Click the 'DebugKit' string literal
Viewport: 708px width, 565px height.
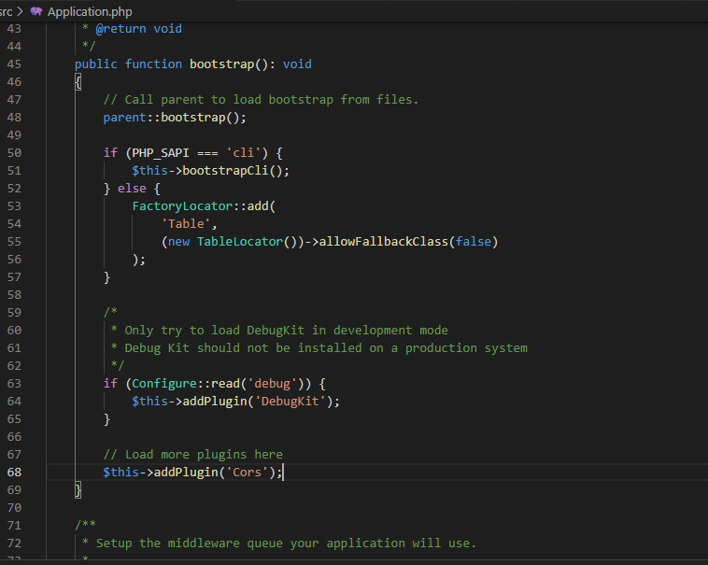coord(290,402)
